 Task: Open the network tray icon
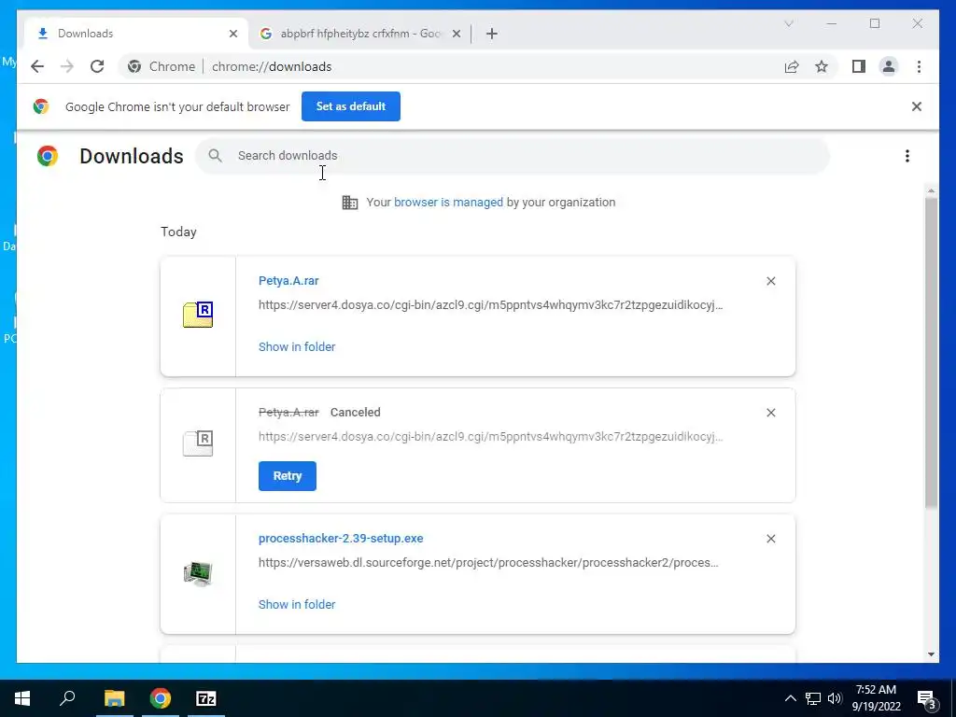point(813,698)
